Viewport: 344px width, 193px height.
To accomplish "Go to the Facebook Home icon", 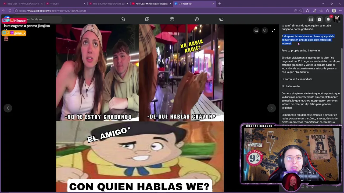I will 123,19.
